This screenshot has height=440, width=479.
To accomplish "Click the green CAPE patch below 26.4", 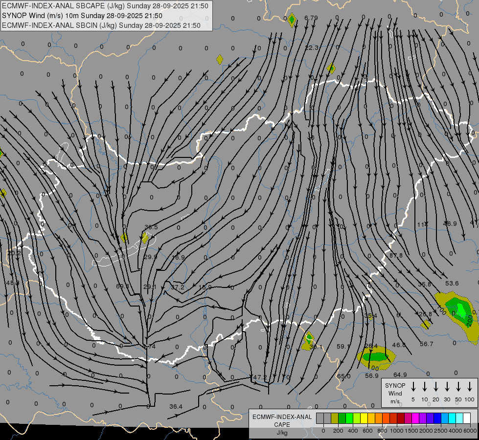I will pos(375,356).
